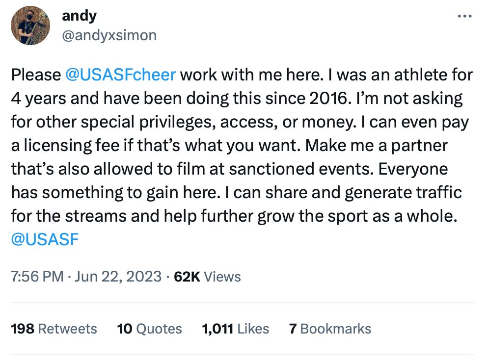The height and width of the screenshot is (360, 488).
Task: See who gave the 1,011 Likes
Action: (236, 329)
